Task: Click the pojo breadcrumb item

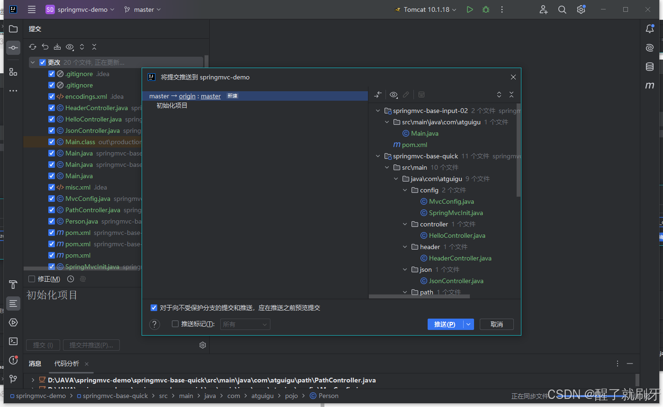Action: click(x=291, y=396)
